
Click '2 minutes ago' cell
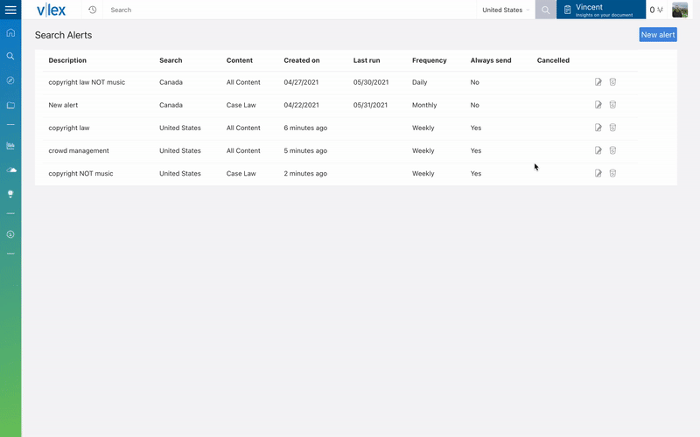point(305,173)
